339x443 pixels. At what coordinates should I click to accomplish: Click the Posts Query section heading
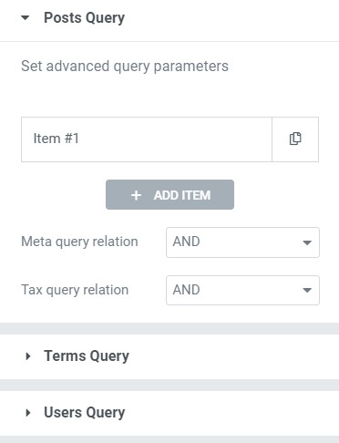tap(84, 18)
